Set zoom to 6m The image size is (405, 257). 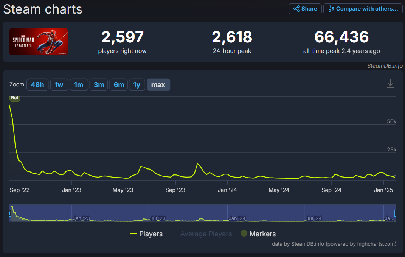point(119,85)
